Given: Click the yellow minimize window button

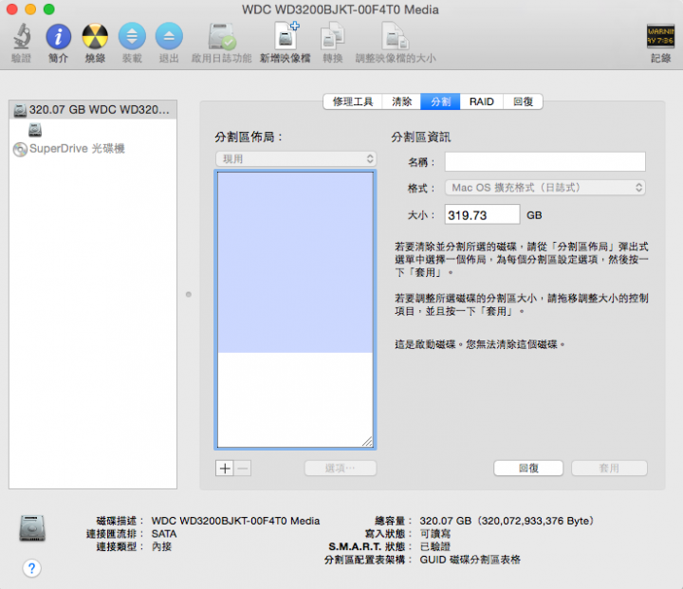Looking at the screenshot, I should pos(30,9).
